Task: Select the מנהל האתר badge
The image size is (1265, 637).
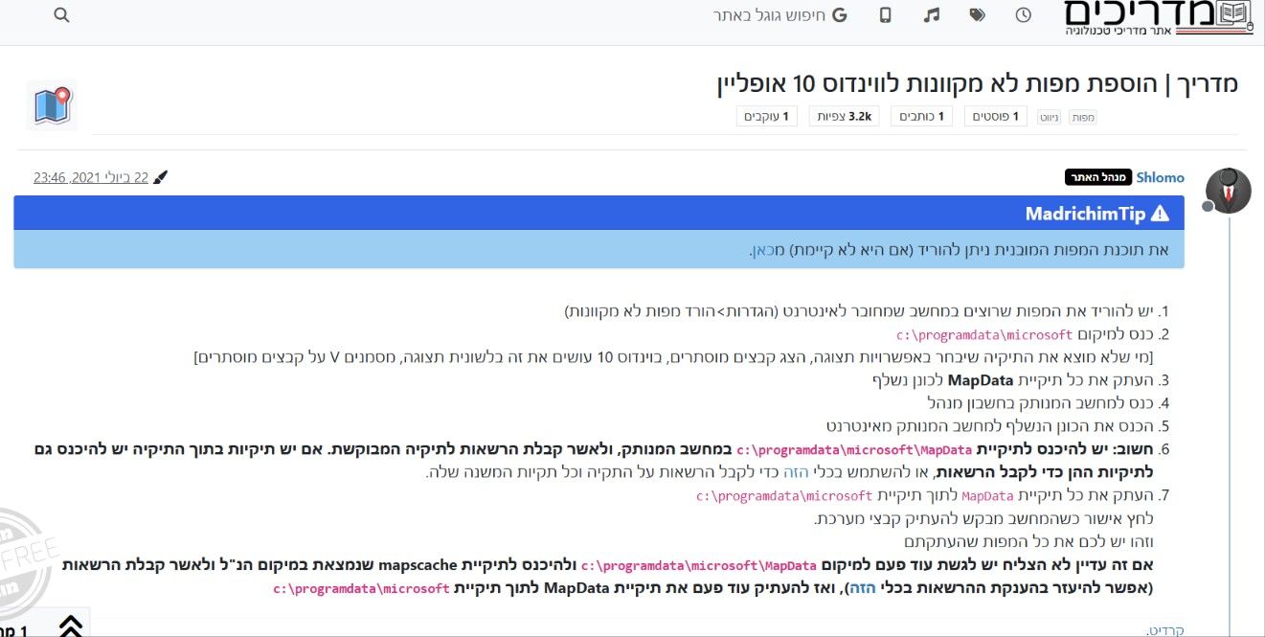Action: [1097, 177]
